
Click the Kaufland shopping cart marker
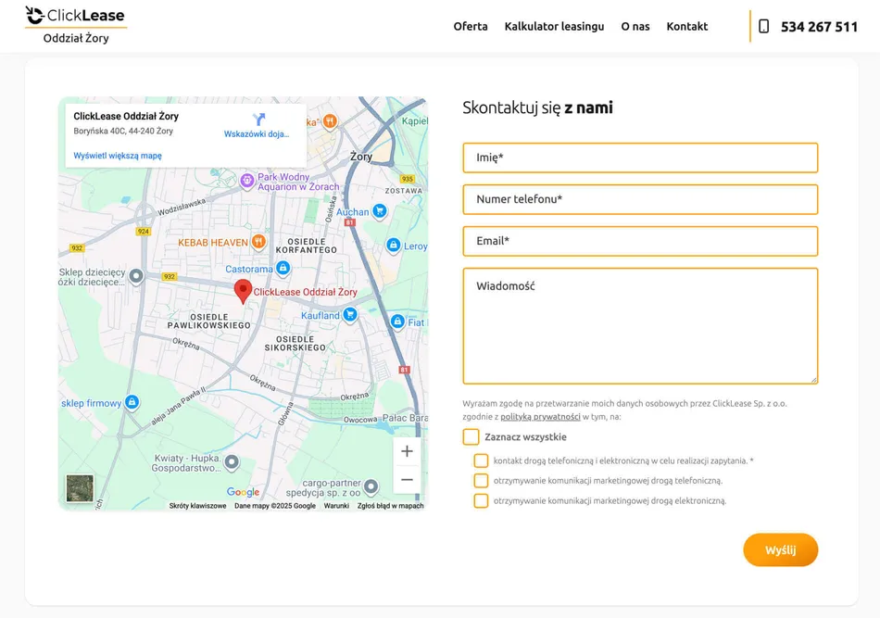(349, 315)
